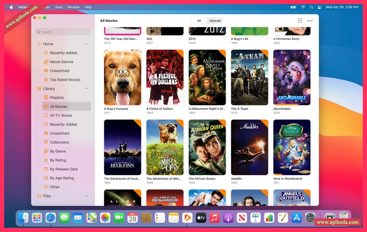Screen dimensions: 367x232
Task: Select By Age Rating in sidebar
Action: pyautogui.click(x=62, y=178)
